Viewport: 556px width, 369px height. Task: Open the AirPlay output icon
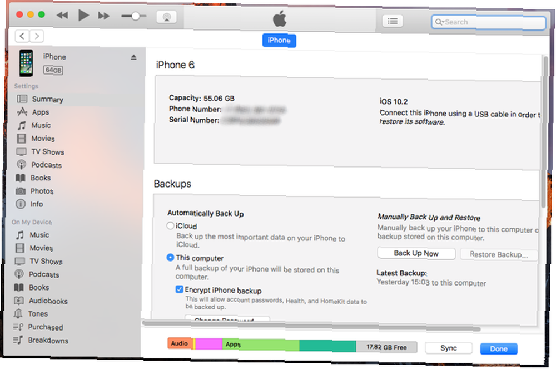pos(166,17)
